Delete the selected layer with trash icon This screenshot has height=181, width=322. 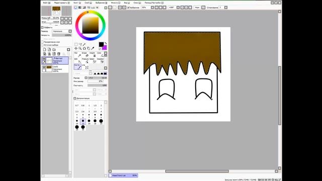click(x=59, y=54)
